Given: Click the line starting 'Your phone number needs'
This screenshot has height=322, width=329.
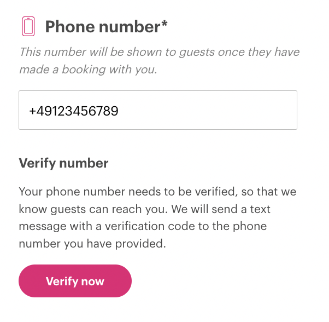Looking at the screenshot, I should [x=157, y=192].
